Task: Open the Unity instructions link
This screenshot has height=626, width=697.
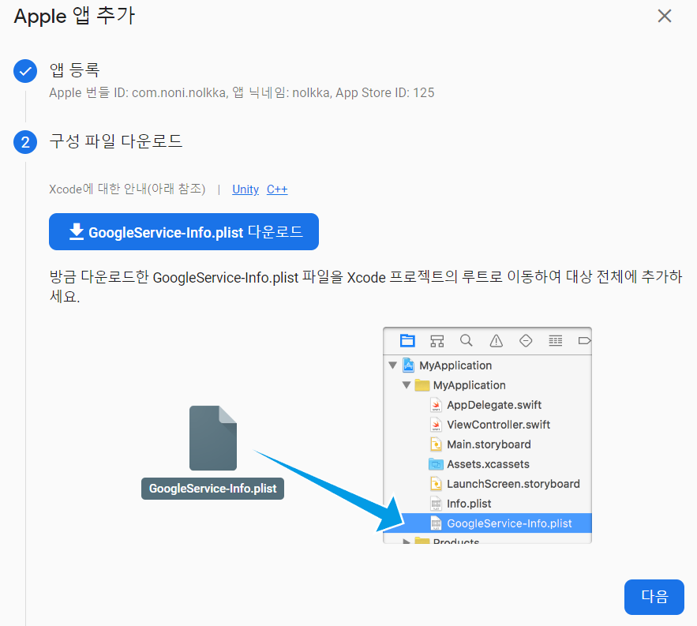Action: click(245, 189)
